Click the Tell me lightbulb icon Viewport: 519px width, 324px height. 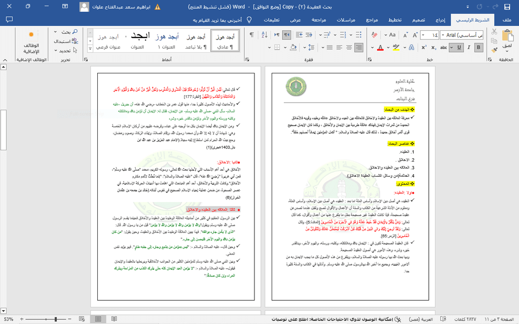tap(249, 20)
